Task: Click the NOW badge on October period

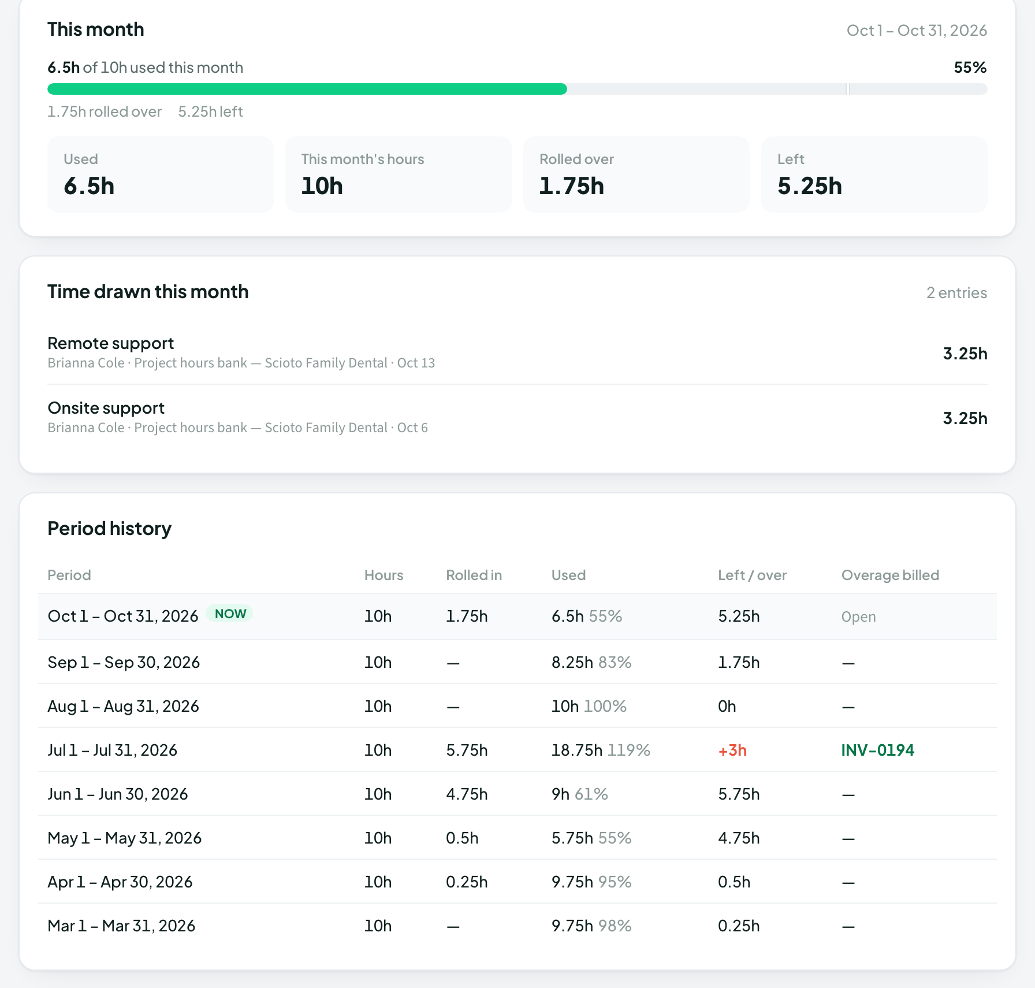Action: coord(230,614)
